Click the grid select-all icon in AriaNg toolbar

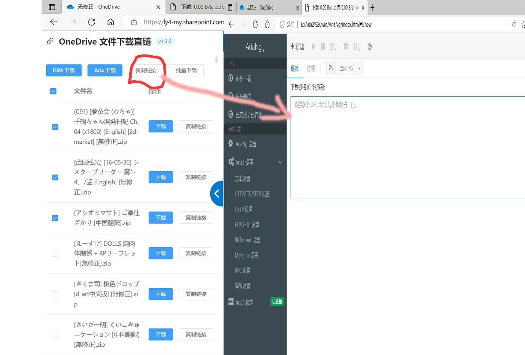tap(346, 47)
